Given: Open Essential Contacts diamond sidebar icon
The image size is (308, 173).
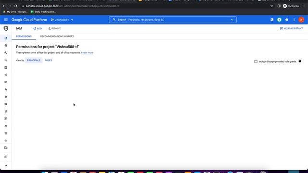Looking at the screenshot, I should pyautogui.click(x=6, y=141).
